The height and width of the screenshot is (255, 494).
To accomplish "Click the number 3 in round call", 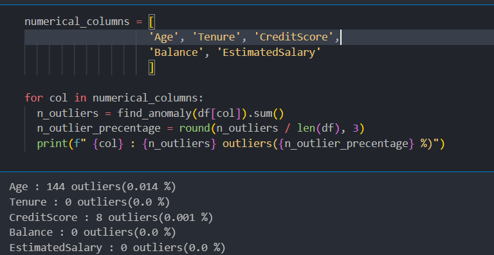I will [355, 128].
